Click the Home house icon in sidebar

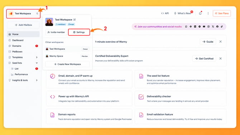(10, 34)
